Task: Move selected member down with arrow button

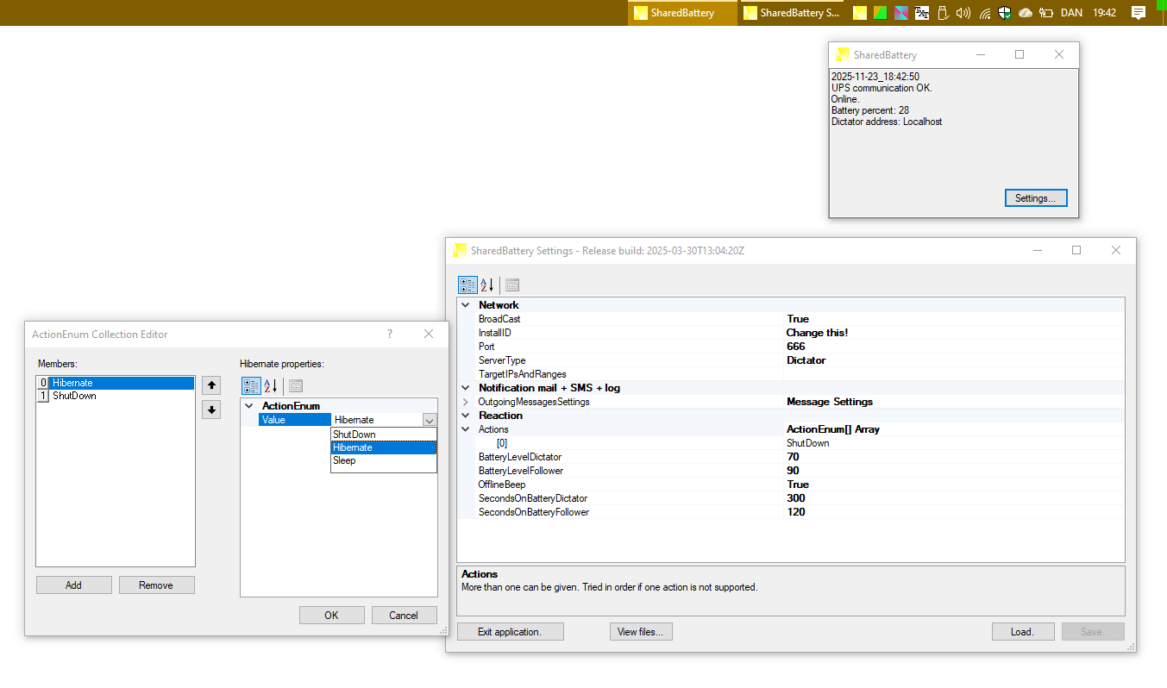Action: 211,410
